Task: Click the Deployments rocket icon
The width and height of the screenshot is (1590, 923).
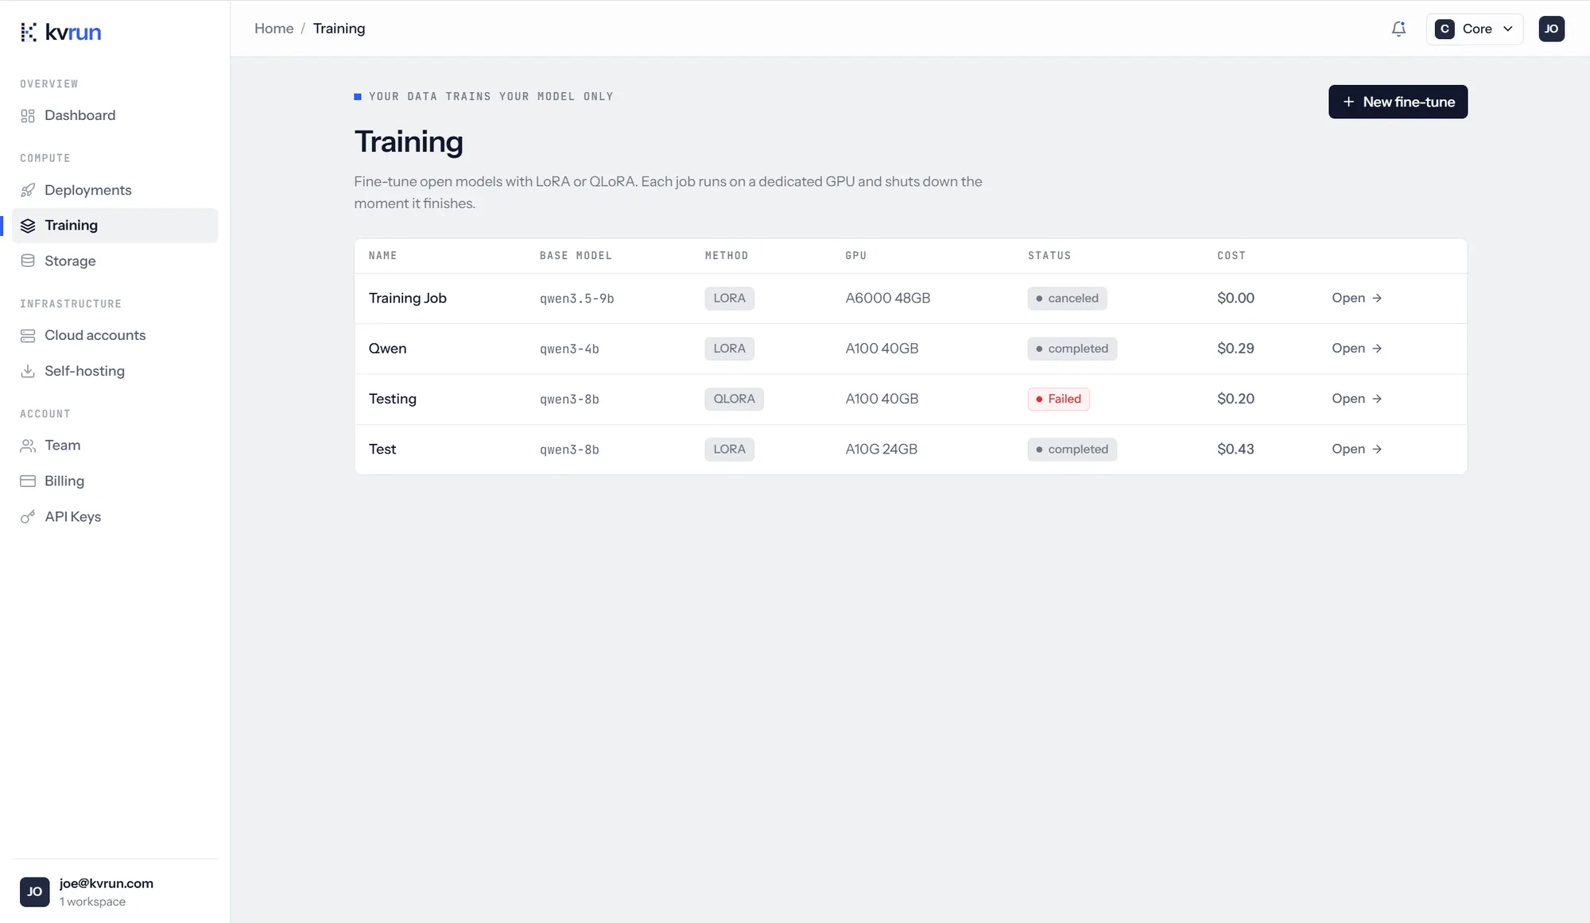Action: pos(28,190)
